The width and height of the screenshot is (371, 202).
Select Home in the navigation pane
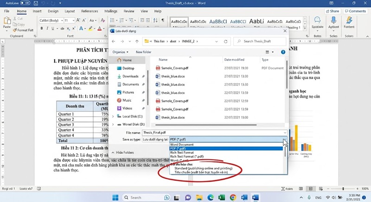127,60
